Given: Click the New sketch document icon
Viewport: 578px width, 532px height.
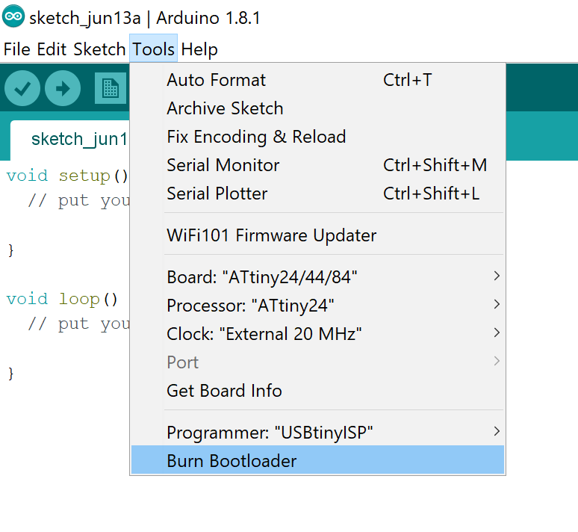Looking at the screenshot, I should [110, 89].
